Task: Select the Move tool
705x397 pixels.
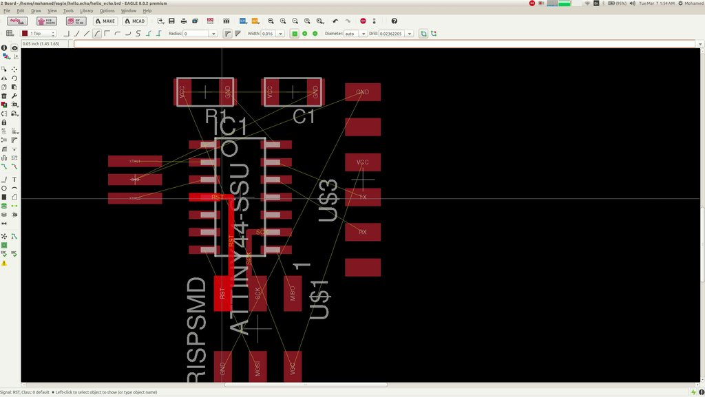Action: [x=14, y=69]
